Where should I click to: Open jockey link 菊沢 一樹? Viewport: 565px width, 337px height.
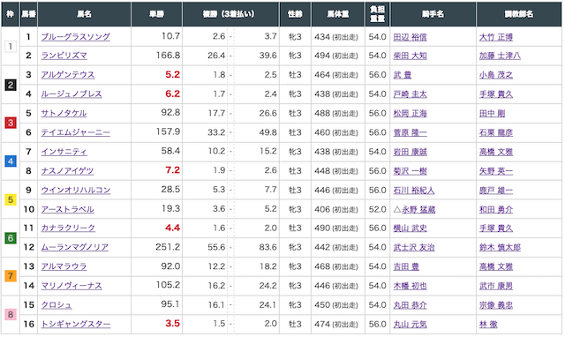pos(410,171)
